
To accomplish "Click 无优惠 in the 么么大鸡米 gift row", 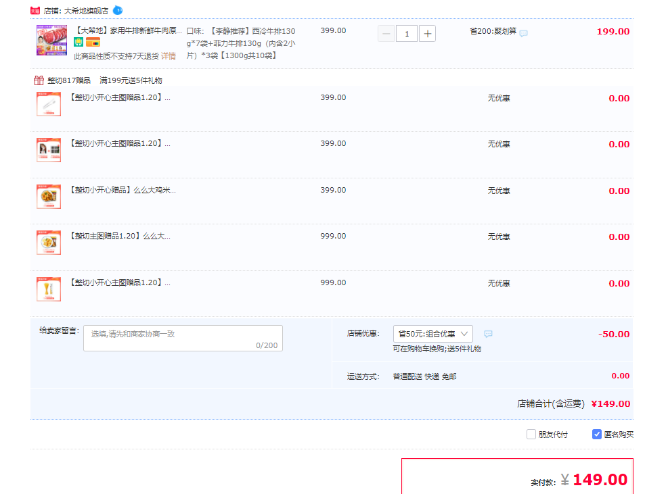I will pyautogui.click(x=499, y=191).
